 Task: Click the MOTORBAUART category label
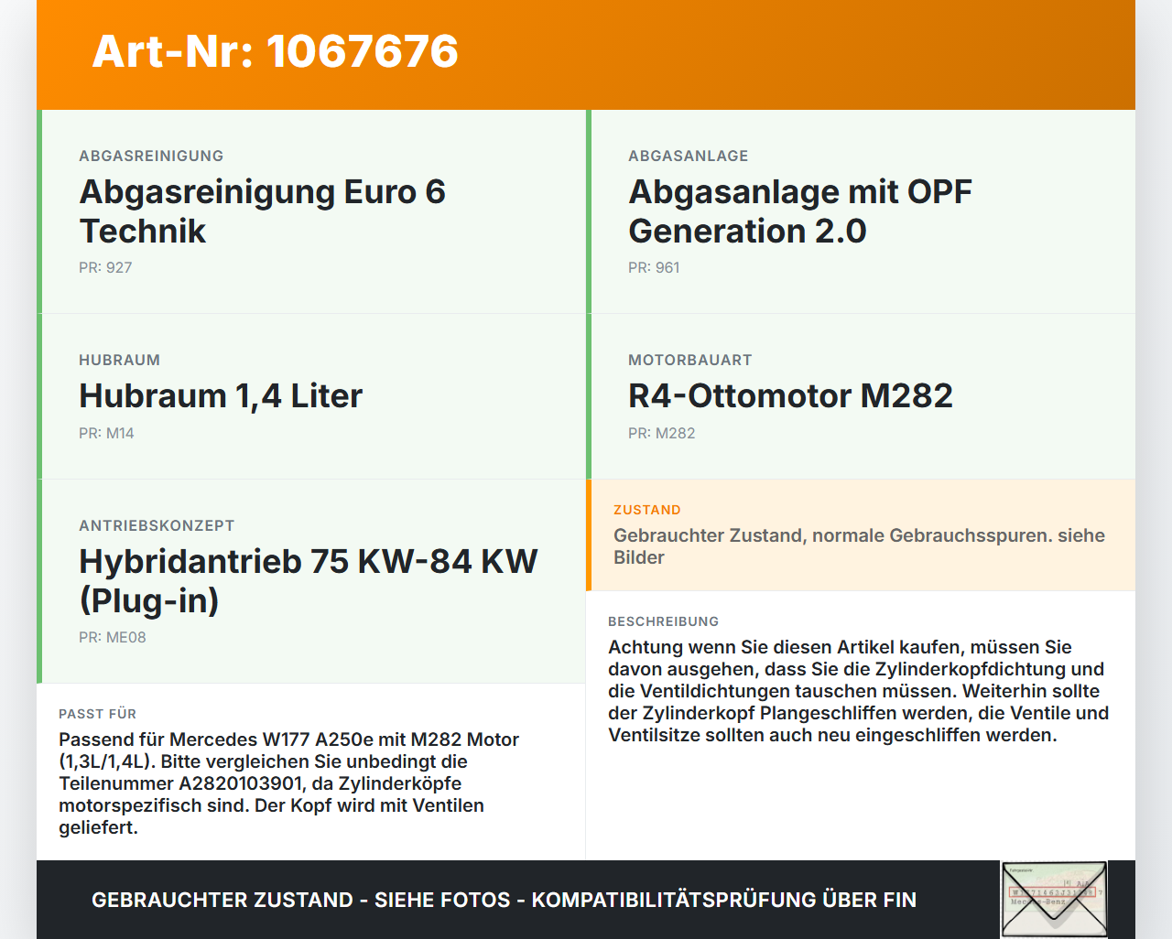click(690, 361)
